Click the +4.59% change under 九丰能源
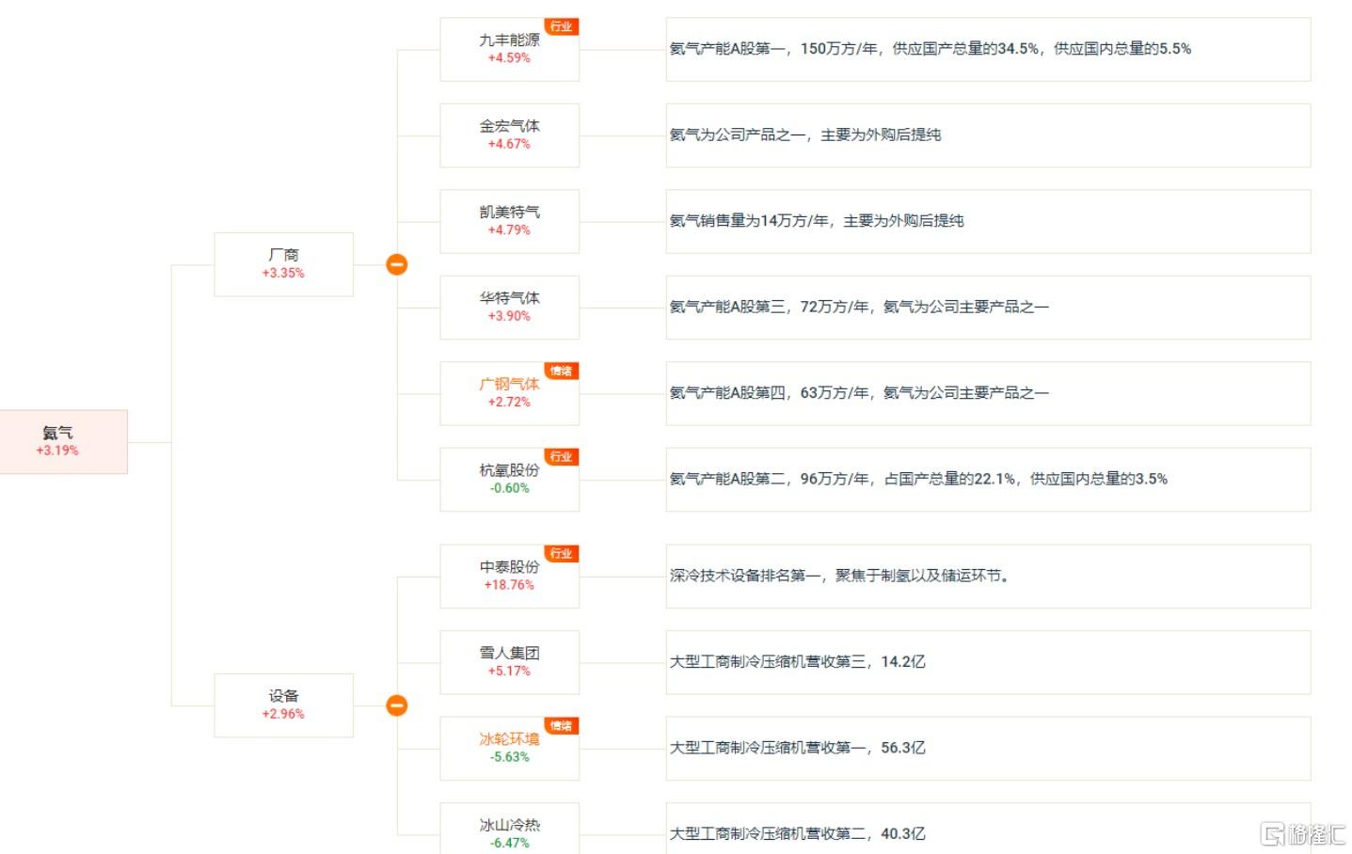 pos(509,58)
